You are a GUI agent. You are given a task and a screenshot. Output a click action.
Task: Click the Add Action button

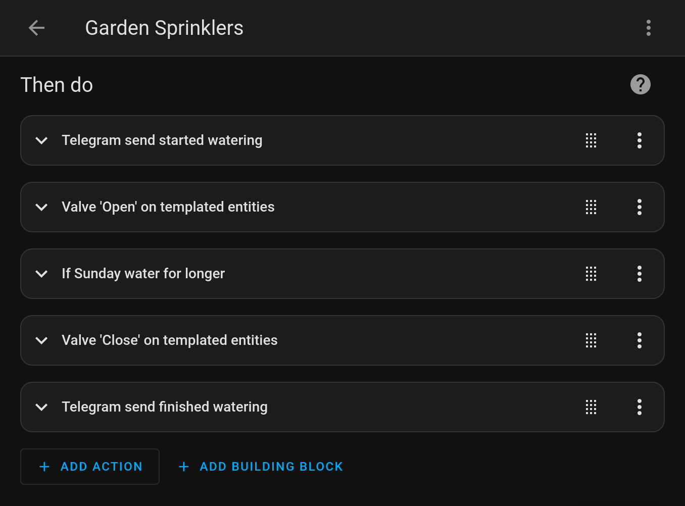pyautogui.click(x=90, y=467)
